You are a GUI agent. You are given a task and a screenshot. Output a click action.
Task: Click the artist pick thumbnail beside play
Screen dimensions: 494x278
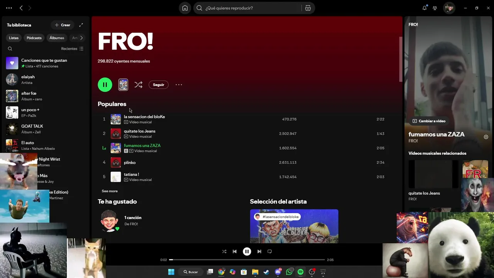pyautogui.click(x=123, y=85)
